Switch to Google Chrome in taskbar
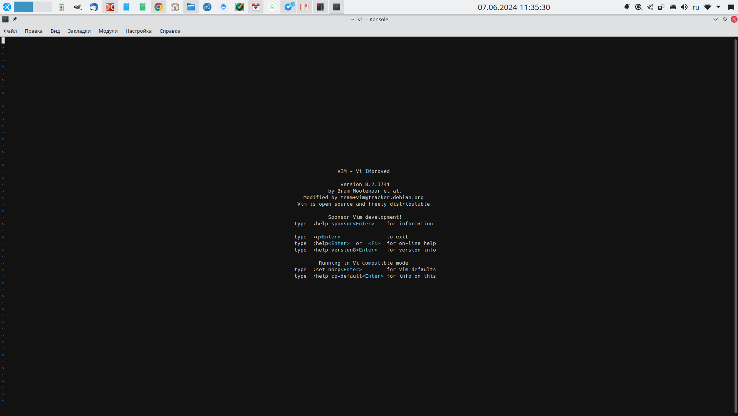This screenshot has height=416, width=738. click(x=159, y=7)
